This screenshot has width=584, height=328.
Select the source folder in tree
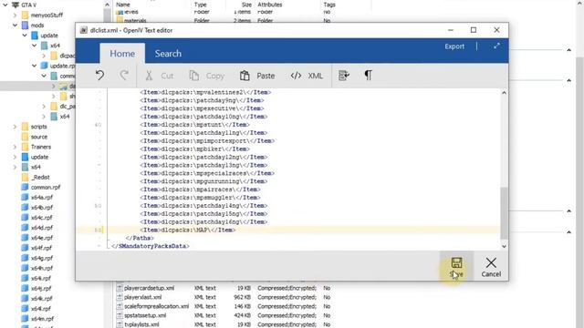[x=38, y=137]
